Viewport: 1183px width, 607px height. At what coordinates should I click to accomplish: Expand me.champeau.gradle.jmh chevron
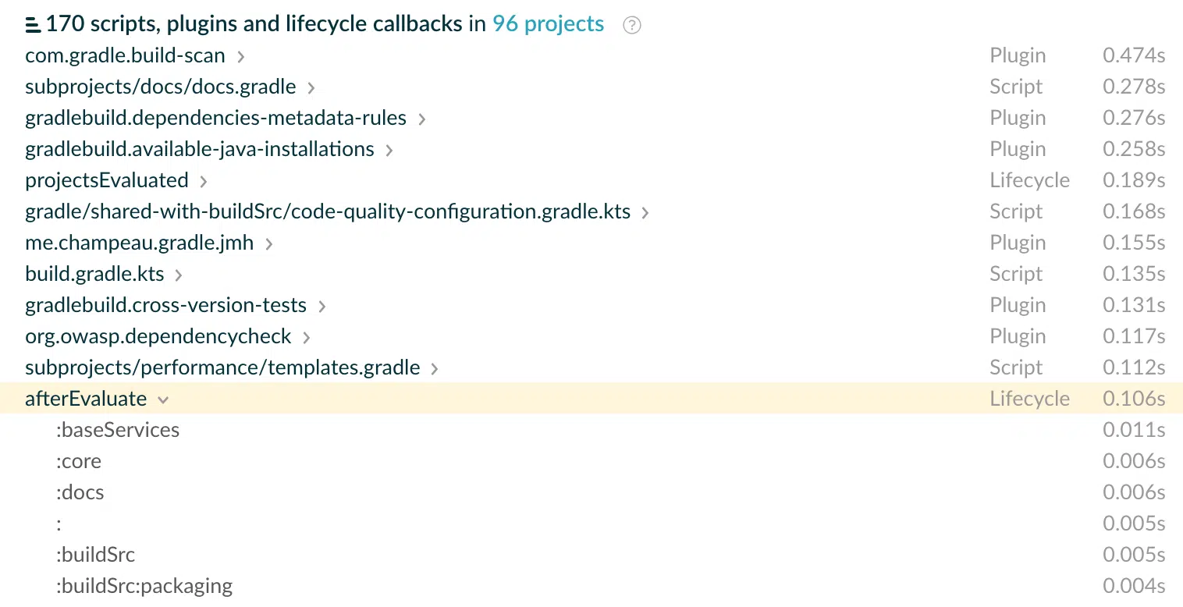point(269,243)
